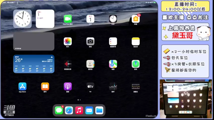Open Mail from the dock
Screen dimensions: 214x120
[x=89, y=110]
